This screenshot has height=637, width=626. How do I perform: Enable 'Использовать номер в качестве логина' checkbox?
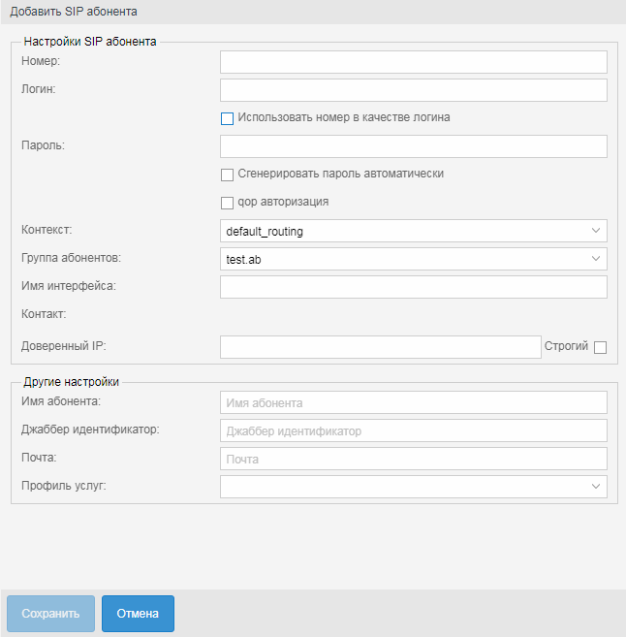coord(228,118)
